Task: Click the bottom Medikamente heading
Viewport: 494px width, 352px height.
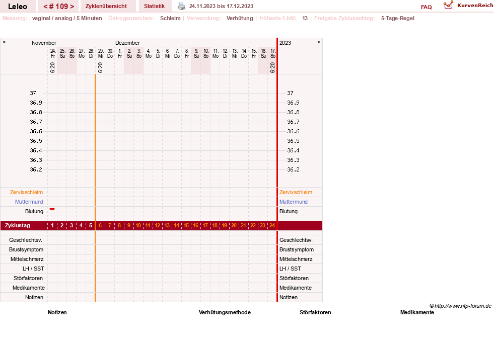Action: [417, 312]
